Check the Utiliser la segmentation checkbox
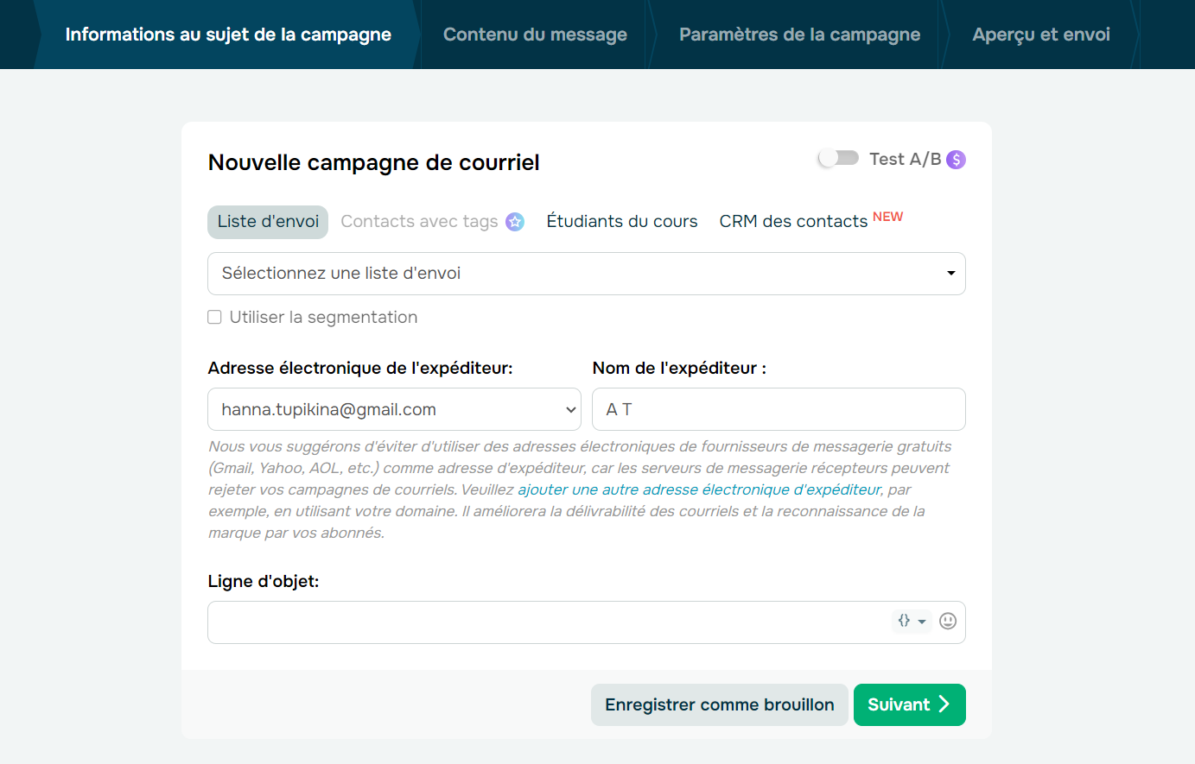 (x=214, y=317)
